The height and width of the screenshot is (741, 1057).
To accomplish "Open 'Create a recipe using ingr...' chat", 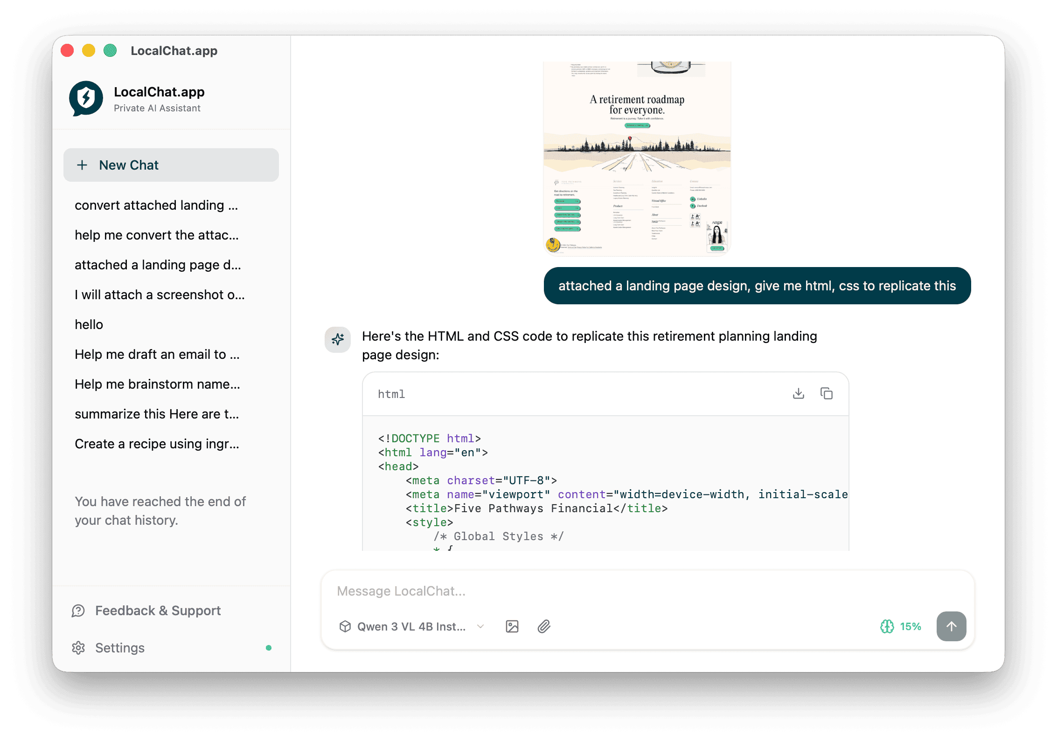I will click(x=157, y=444).
